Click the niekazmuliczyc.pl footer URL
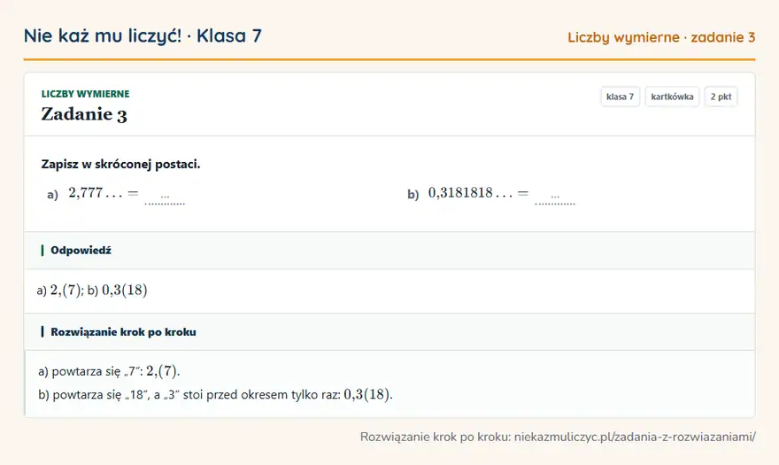Viewport: 779px width, 465px height. click(635, 437)
